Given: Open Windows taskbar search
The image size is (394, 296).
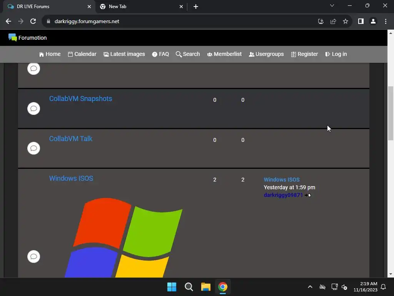Looking at the screenshot, I should 189,287.
